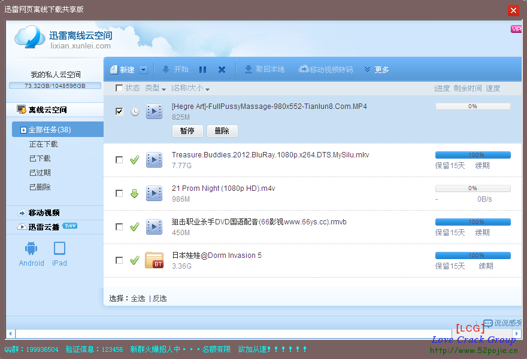Open Treasure.Buddies.2012 mkv file name

pos(270,155)
